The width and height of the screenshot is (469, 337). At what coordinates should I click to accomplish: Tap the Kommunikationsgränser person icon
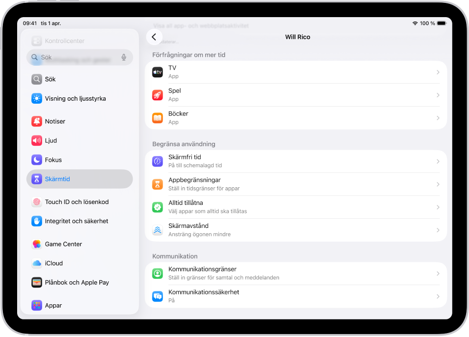(157, 273)
